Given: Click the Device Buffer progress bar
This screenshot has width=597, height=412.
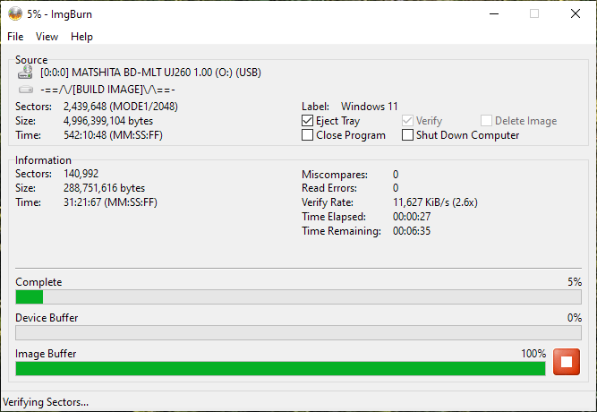Looking at the screenshot, I should 298,332.
